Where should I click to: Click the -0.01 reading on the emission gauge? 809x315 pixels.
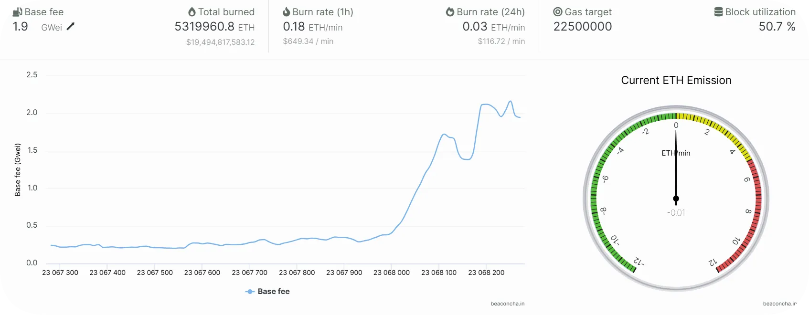pyautogui.click(x=676, y=213)
